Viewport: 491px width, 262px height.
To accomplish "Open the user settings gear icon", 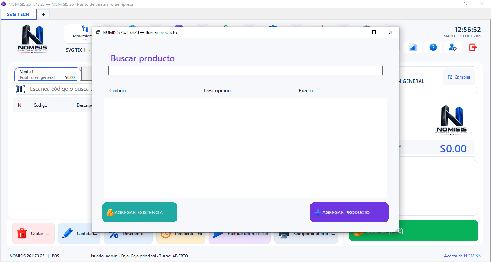I will [453, 47].
